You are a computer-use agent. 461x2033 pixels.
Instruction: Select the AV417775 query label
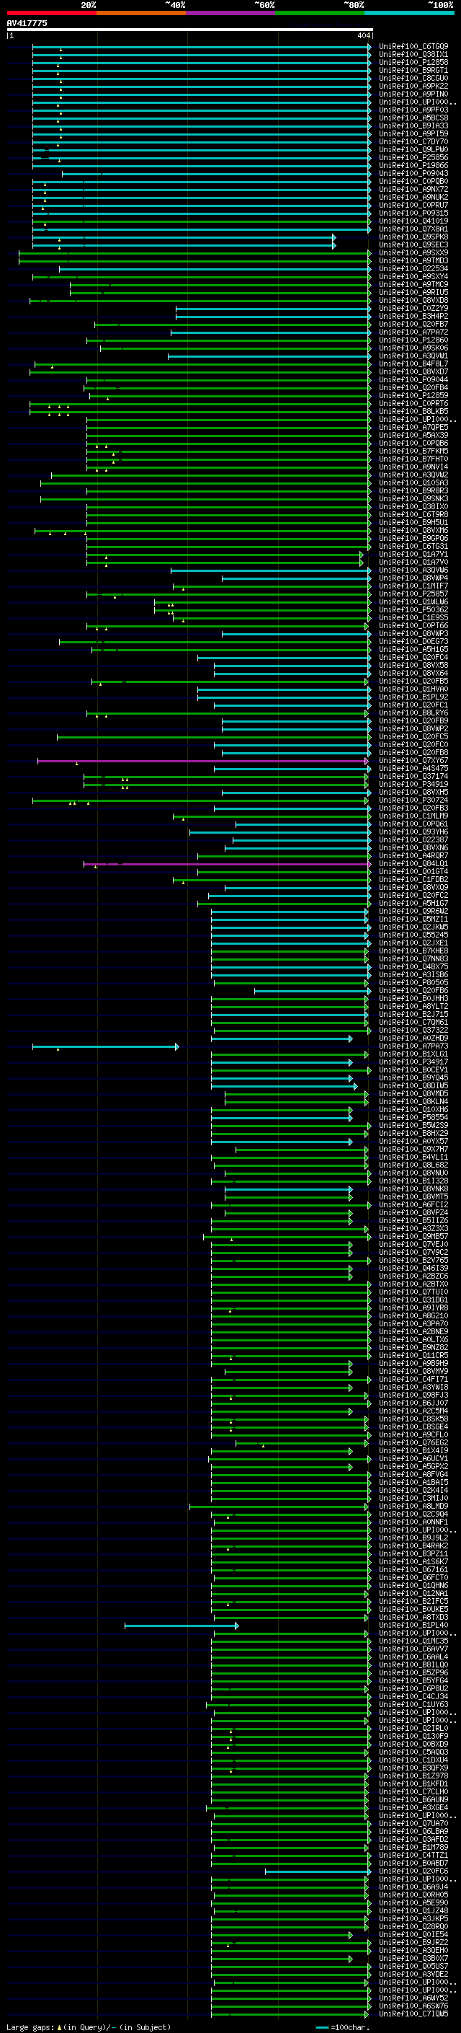[x=27, y=23]
